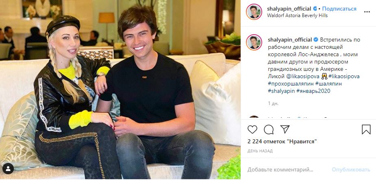376x180 pixels.
Task: Save post with the bookmark icon
Action: (366, 130)
